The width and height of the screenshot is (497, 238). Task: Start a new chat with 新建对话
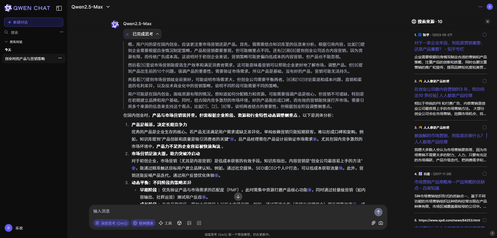pos(33,22)
